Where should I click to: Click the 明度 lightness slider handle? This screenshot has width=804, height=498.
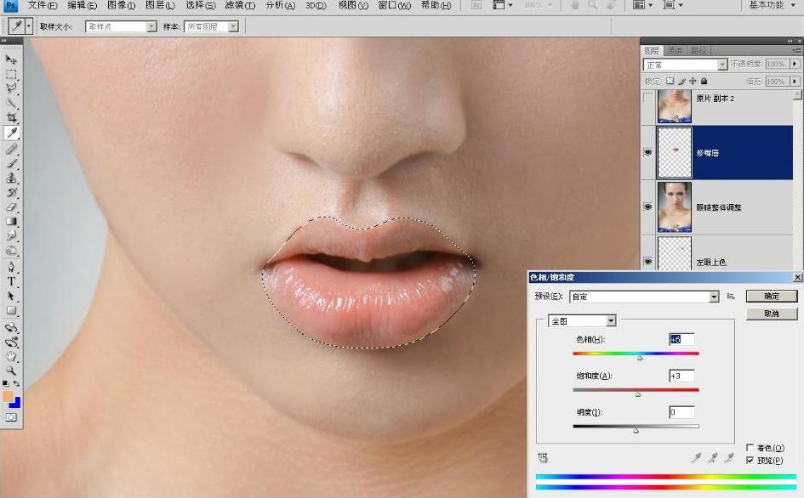tap(636, 431)
